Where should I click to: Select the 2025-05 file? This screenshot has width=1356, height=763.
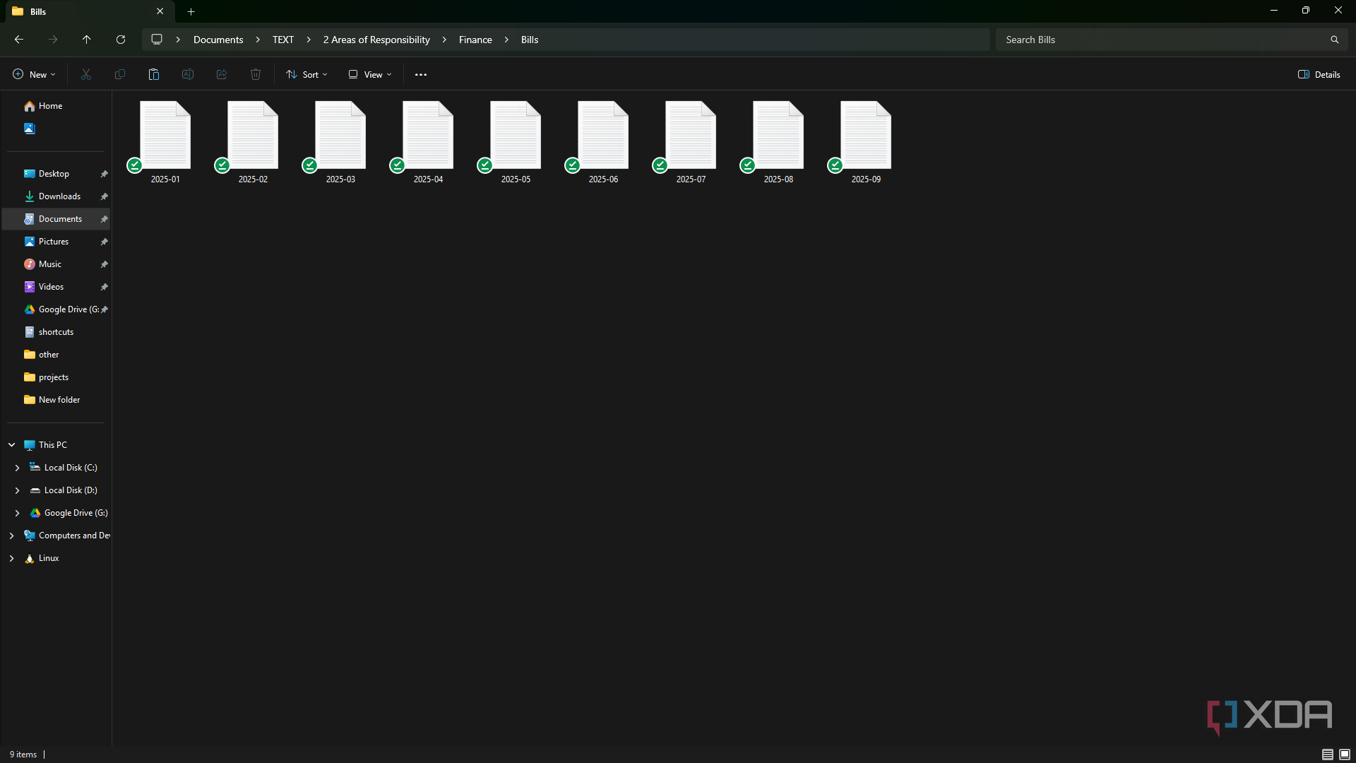click(516, 143)
